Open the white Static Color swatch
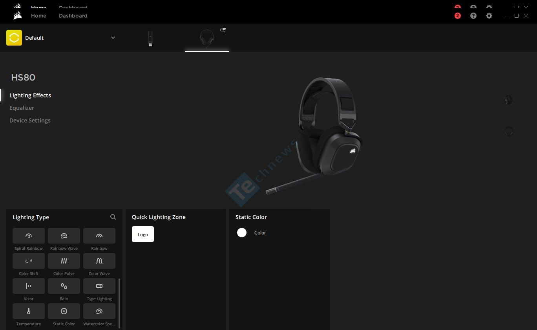 (242, 233)
